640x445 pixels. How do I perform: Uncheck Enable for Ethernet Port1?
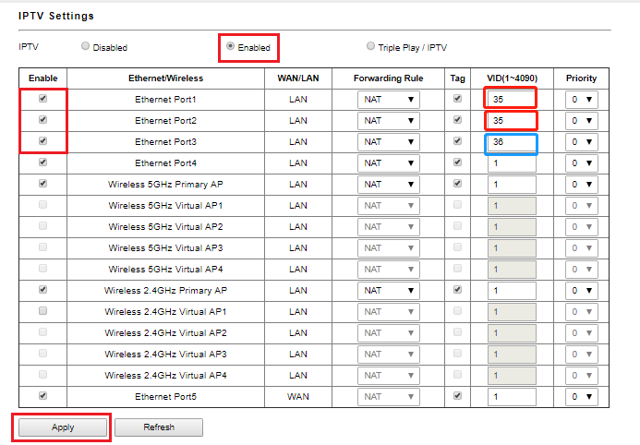coord(42,98)
